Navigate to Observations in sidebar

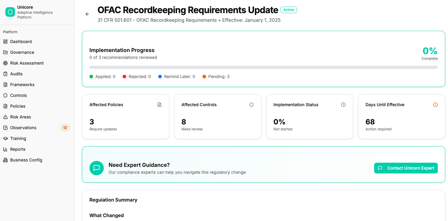pos(23,128)
